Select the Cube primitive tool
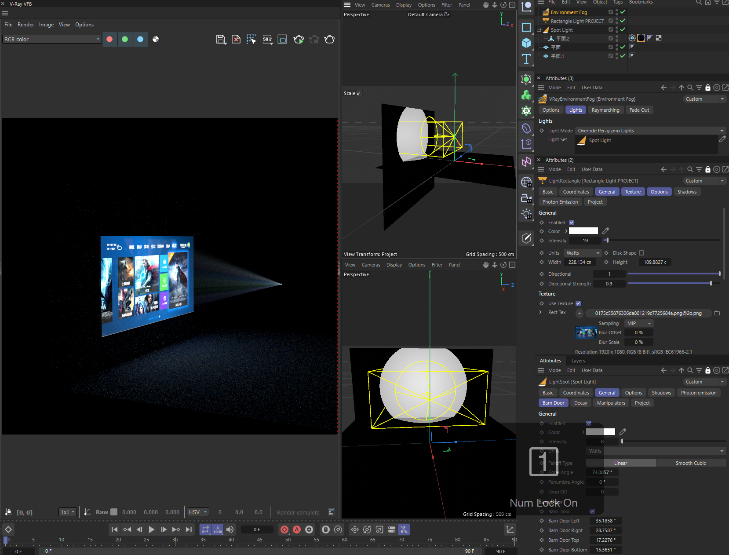This screenshot has height=555, width=729. 526,43
